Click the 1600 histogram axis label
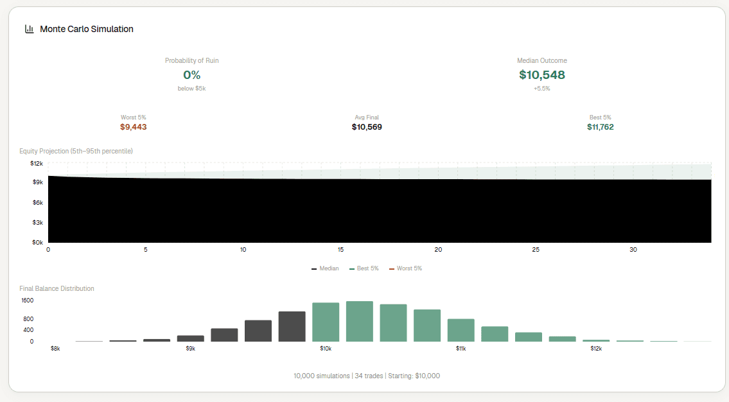 [28, 301]
